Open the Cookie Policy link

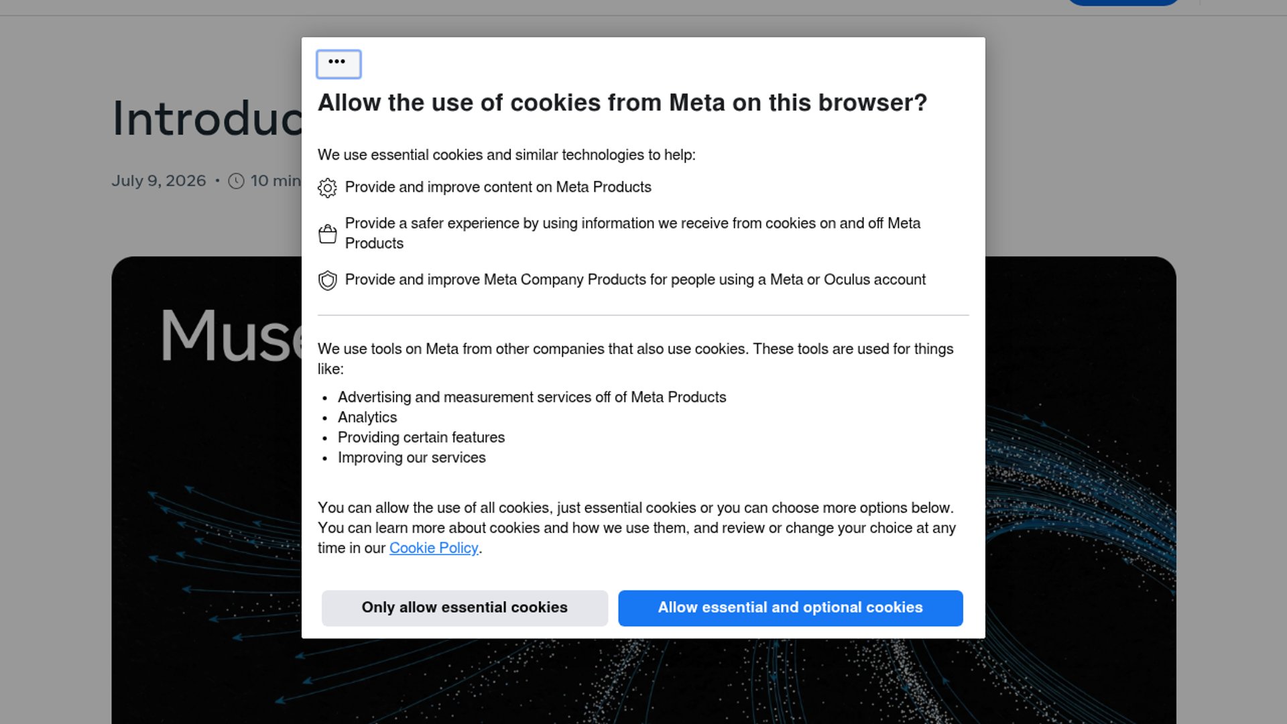(434, 548)
